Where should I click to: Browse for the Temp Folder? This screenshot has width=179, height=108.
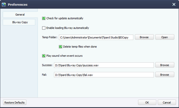tap(144, 37)
